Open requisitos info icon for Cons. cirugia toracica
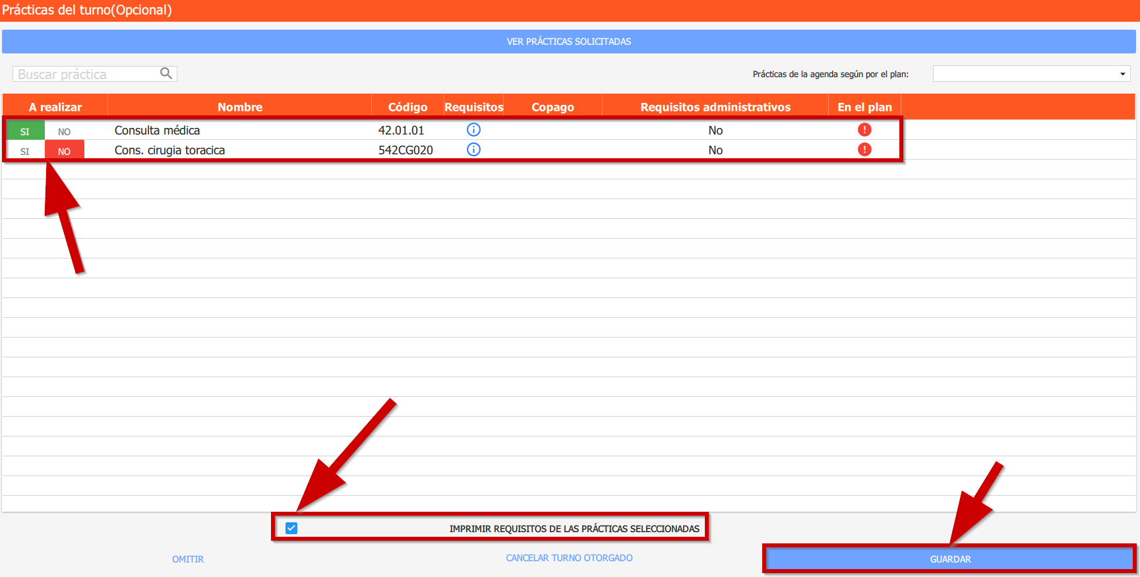The image size is (1140, 577). tap(473, 150)
